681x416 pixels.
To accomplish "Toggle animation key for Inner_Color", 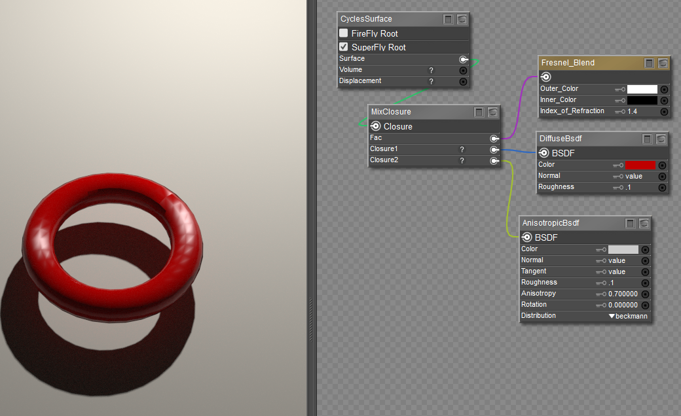I will pos(619,101).
